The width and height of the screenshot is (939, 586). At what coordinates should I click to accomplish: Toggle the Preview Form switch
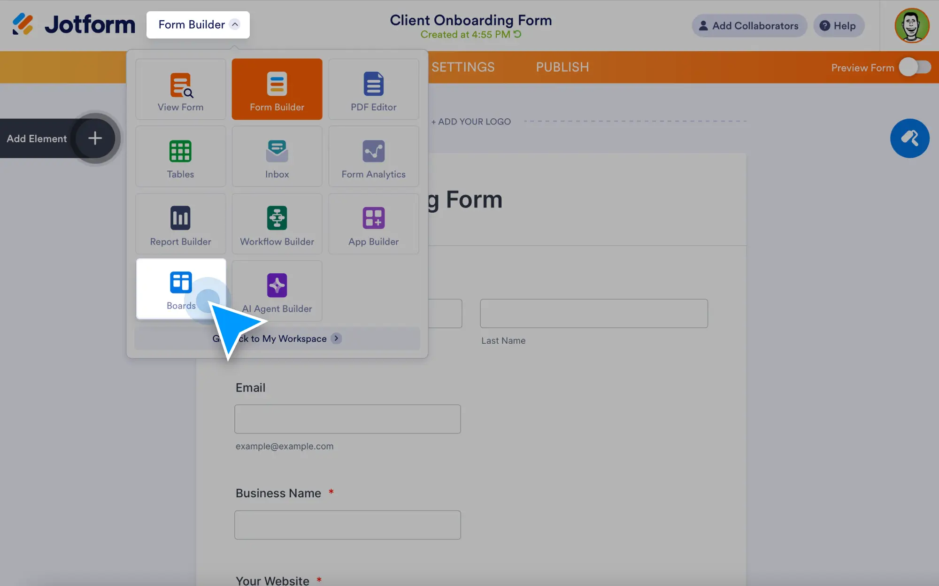916,68
